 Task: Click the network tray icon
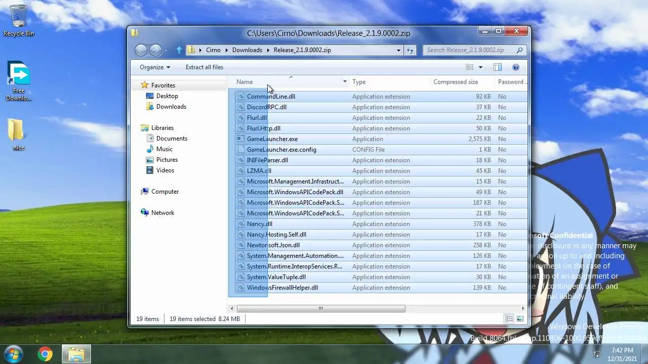[x=597, y=354]
